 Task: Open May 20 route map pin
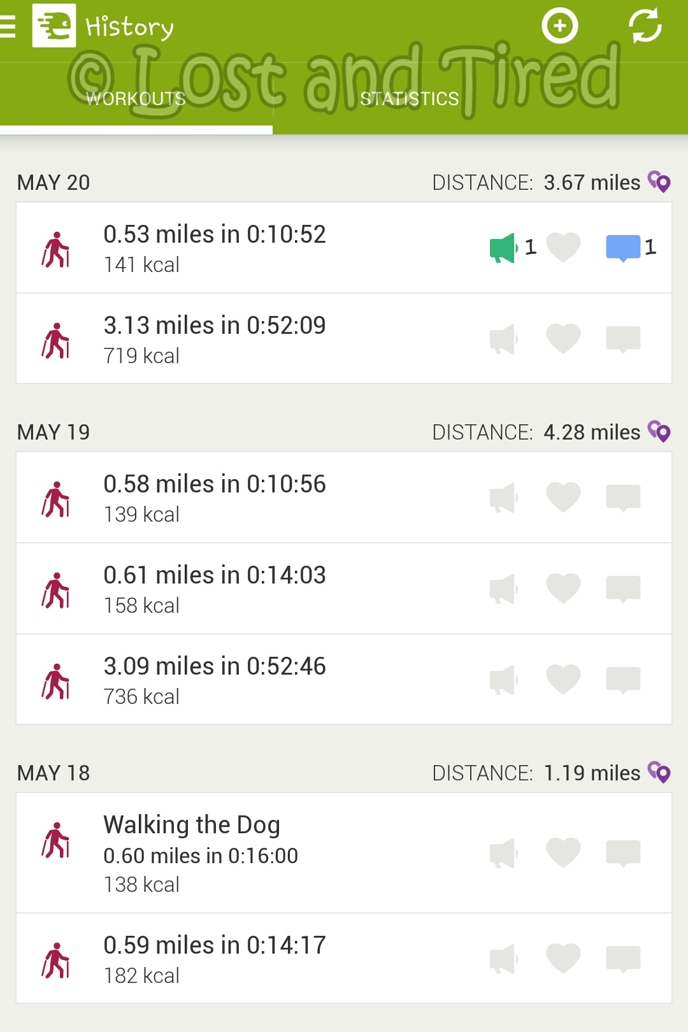tap(659, 182)
